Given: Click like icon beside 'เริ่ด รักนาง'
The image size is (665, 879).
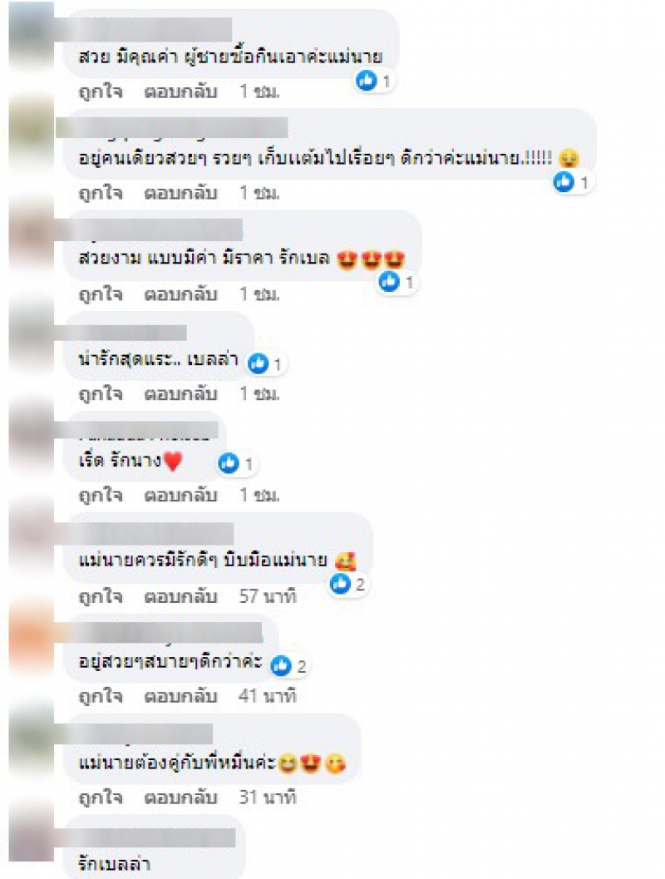Looking at the screenshot, I should (x=229, y=463).
